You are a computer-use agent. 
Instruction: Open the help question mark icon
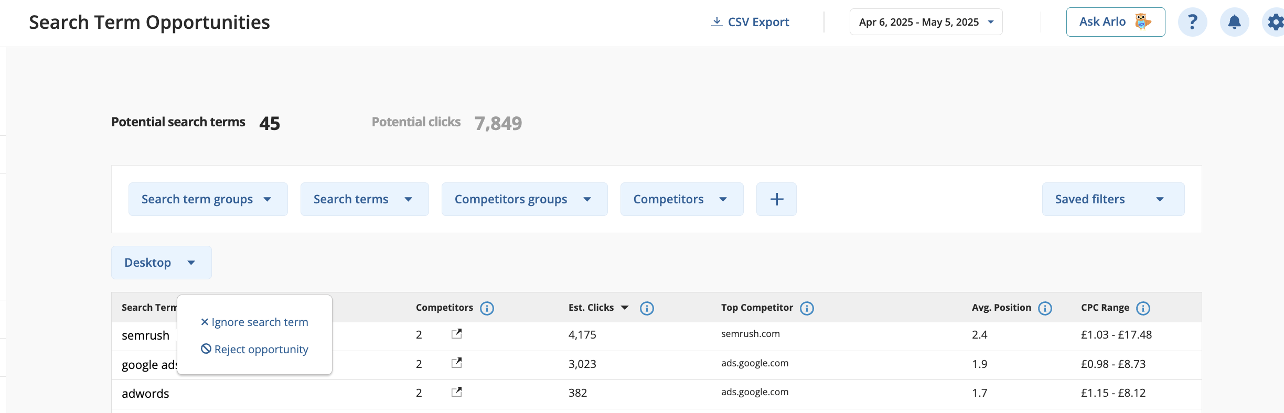(1192, 22)
